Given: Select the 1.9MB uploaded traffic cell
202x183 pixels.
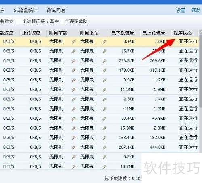Looking at the screenshot, I should 160,89.
